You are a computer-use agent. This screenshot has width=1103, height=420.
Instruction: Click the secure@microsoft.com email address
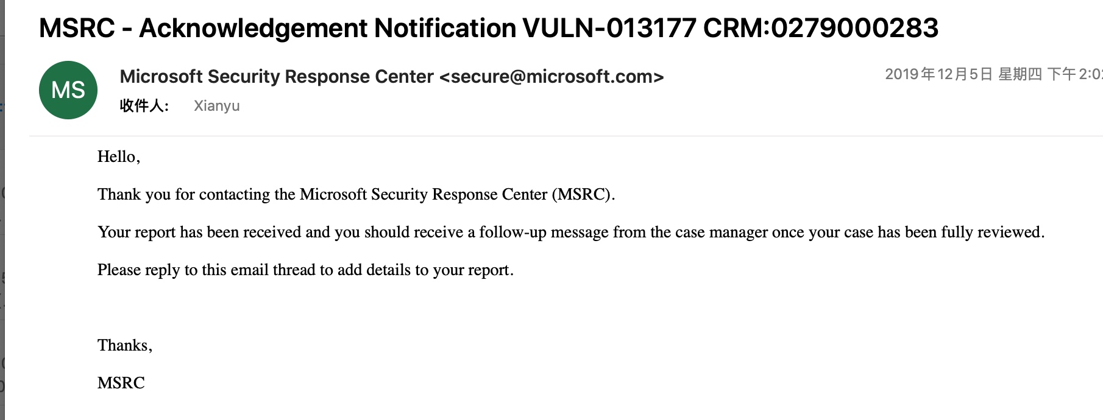(551, 77)
